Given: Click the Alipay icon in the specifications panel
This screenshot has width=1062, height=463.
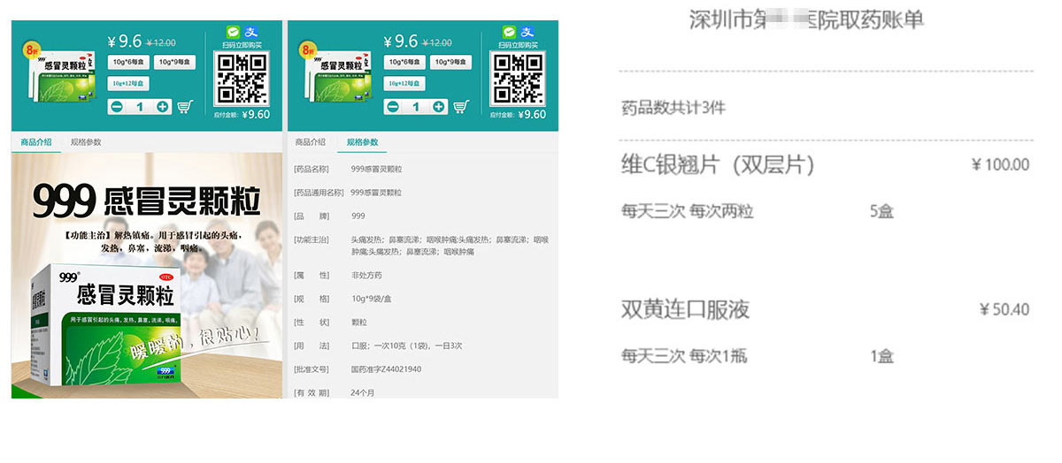Looking at the screenshot, I should coord(527,31).
